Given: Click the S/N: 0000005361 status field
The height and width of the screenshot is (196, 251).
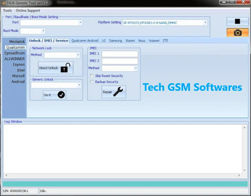Looking at the screenshot, I should pos(20,191).
